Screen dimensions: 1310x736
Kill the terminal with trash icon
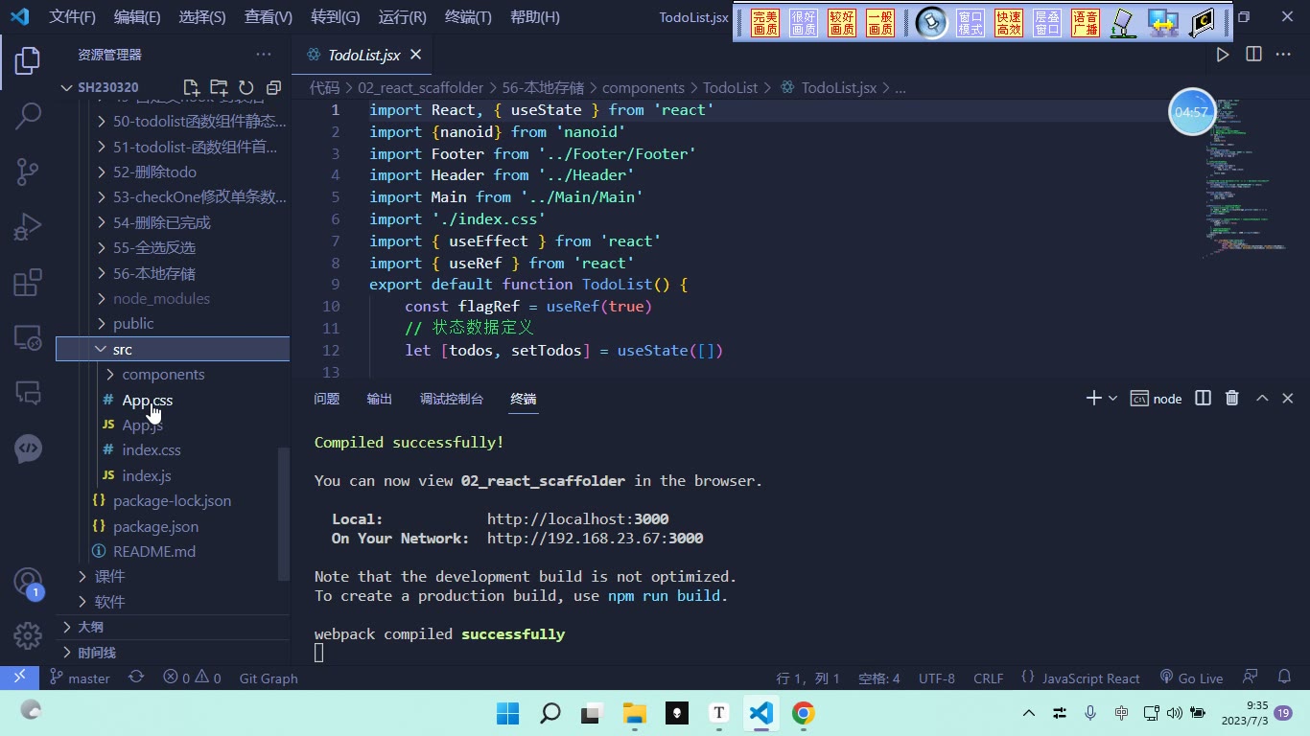click(x=1232, y=398)
